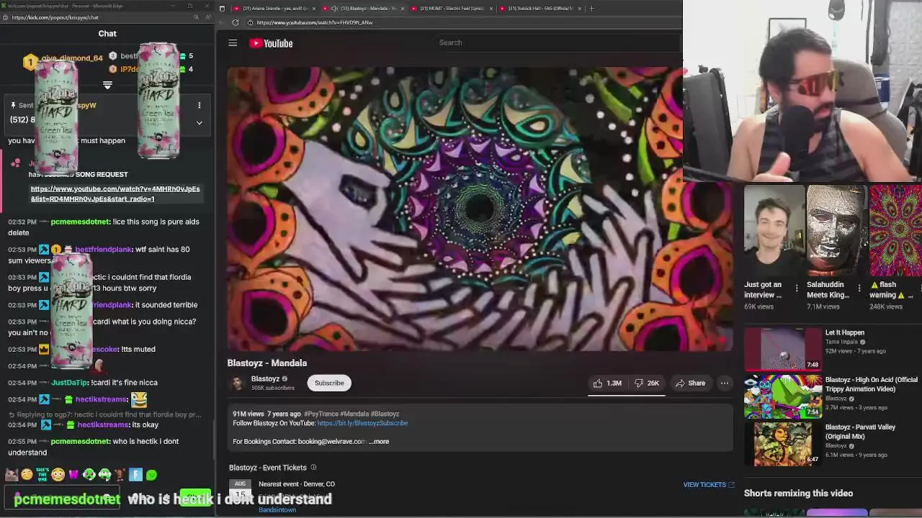The width and height of the screenshot is (922, 518).
Task: Open the Event Tickets info icon
Action: tap(313, 468)
